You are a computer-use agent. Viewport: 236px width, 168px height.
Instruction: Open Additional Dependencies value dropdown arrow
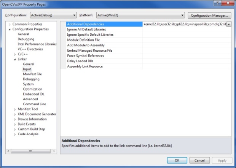coord(229,24)
